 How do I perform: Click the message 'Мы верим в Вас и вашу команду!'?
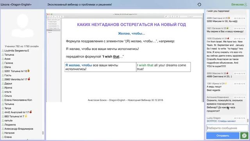click(225, 31)
